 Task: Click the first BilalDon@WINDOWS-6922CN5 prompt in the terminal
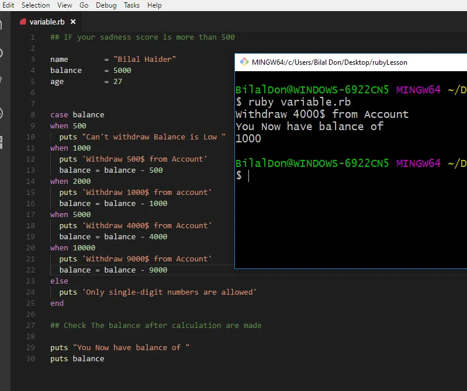[312, 90]
